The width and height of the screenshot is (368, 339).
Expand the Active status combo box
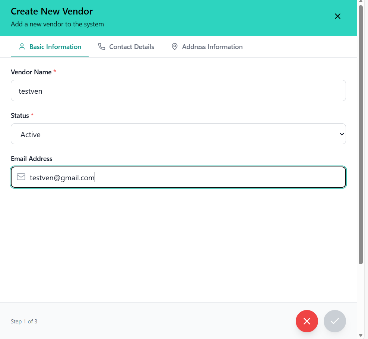click(178, 134)
